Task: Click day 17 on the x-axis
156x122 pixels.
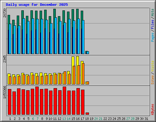Action: click(x=82, y=119)
